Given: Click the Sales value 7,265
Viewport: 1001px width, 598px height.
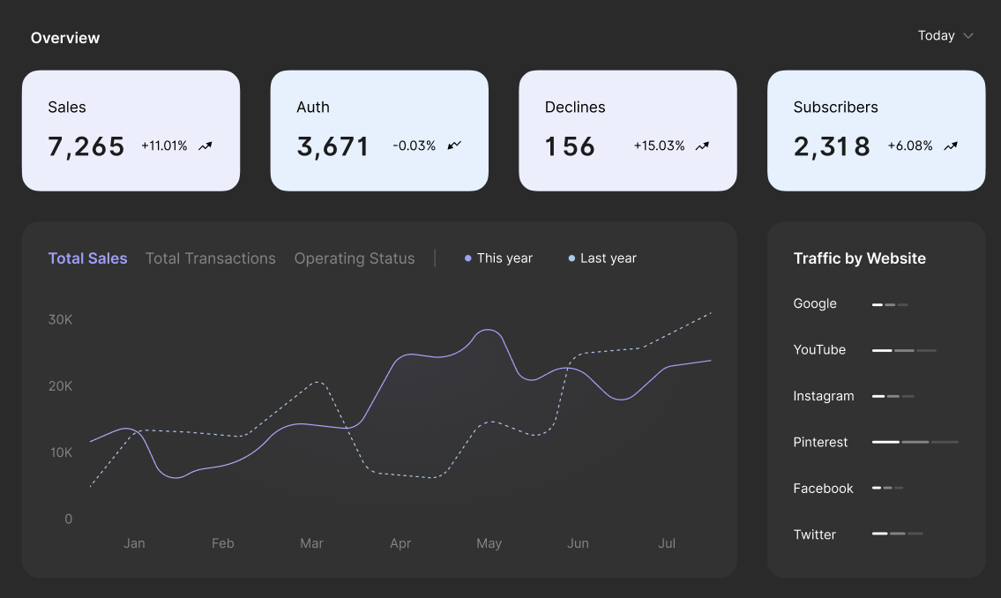Looking at the screenshot, I should click(86, 146).
